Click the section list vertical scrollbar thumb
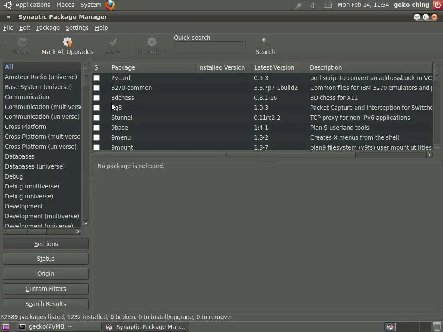 (x=86, y=77)
